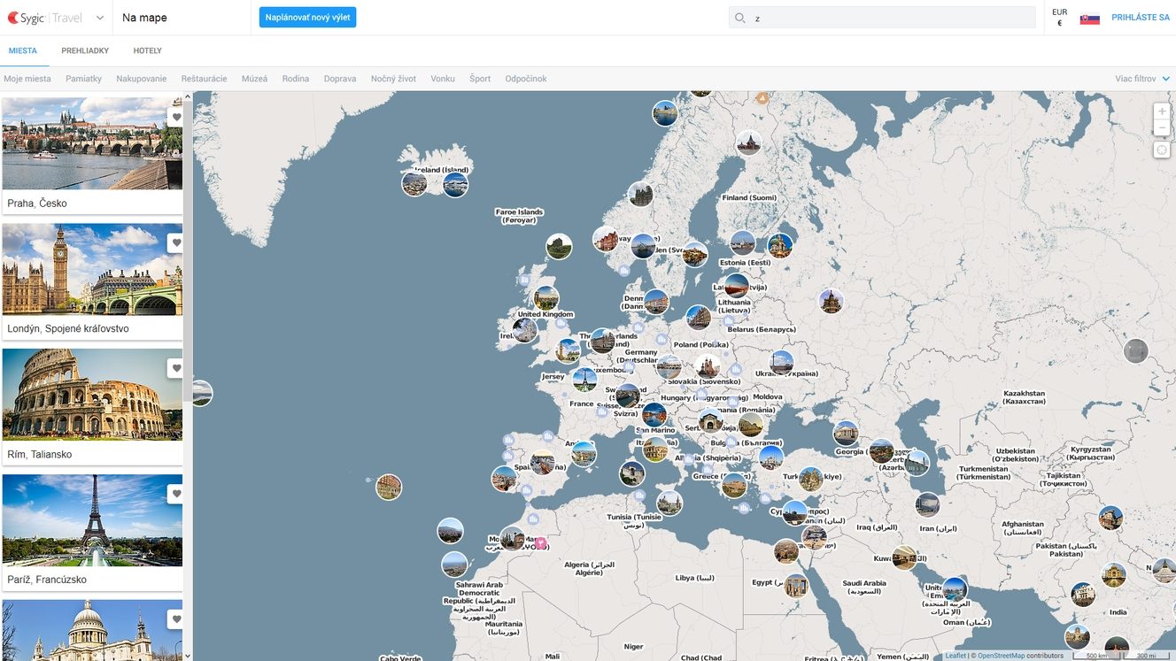Toggle the Múzeá filter
Viewport: 1176px width, 661px height.
pyautogui.click(x=254, y=79)
